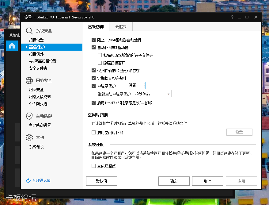Click the 确定 button

(x=174, y=181)
